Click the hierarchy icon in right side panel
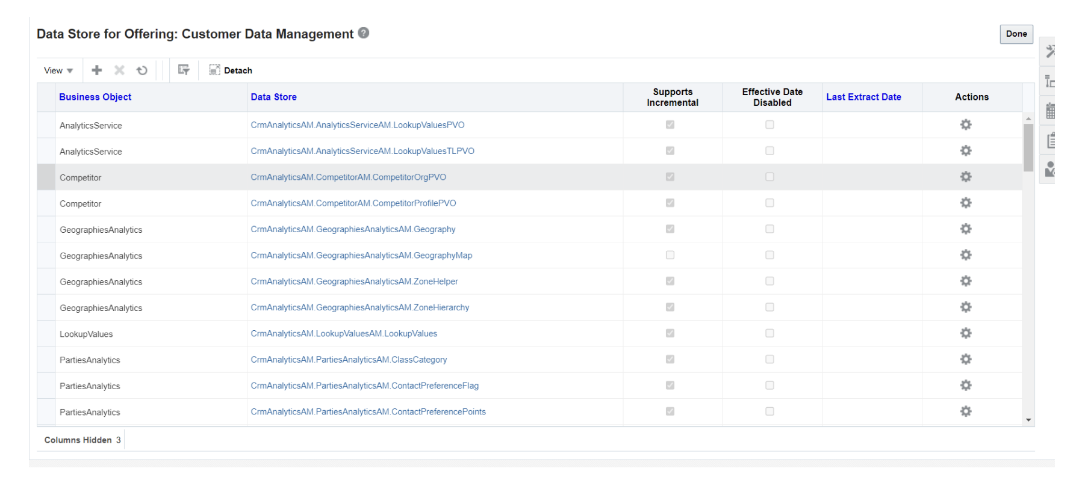Screen dimensions: 1085x492 coord(1050,81)
